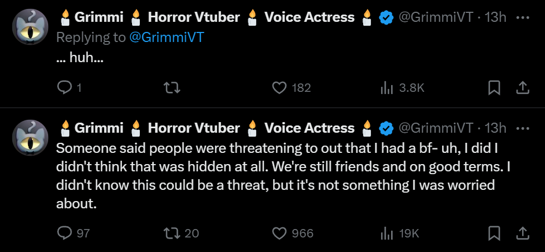
Task: View analytics showing 3.8K views
Action: click(x=402, y=88)
